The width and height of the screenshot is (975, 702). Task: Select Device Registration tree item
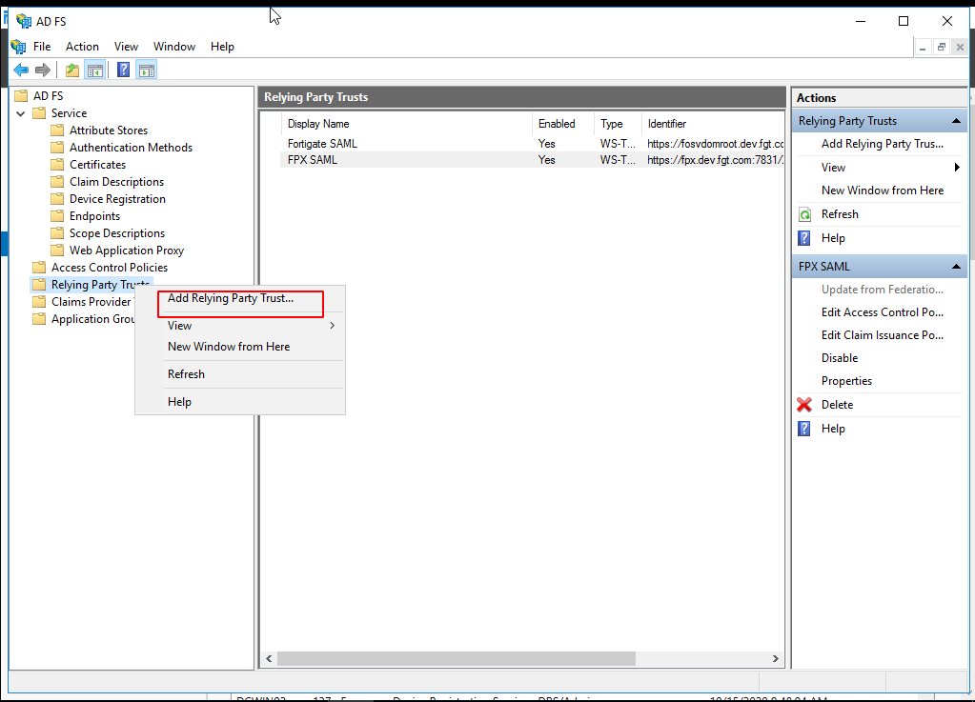point(117,199)
